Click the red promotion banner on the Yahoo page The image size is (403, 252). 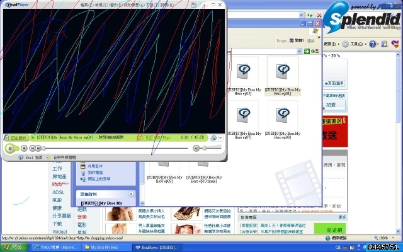pos(335,132)
